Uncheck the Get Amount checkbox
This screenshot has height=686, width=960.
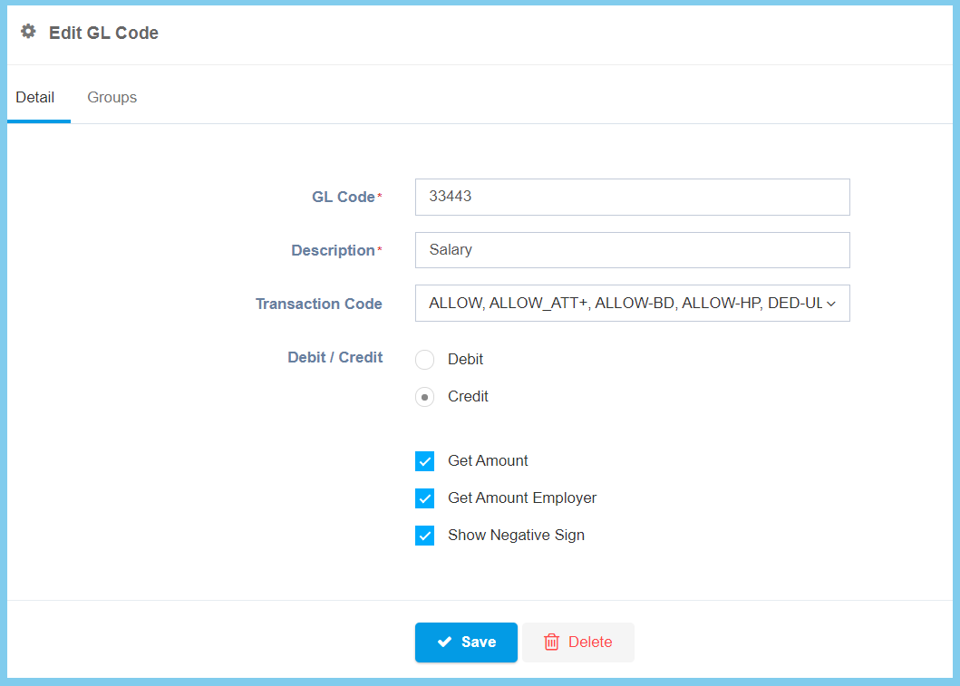[x=424, y=461]
